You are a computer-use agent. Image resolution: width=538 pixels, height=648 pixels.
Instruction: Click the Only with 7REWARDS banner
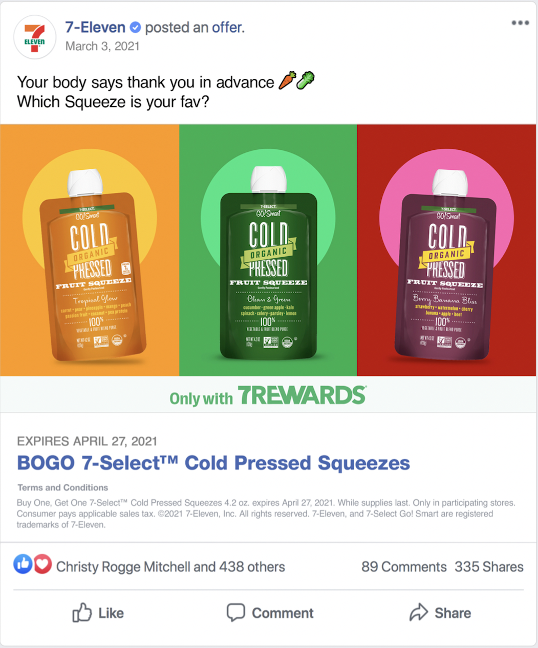pos(268,395)
